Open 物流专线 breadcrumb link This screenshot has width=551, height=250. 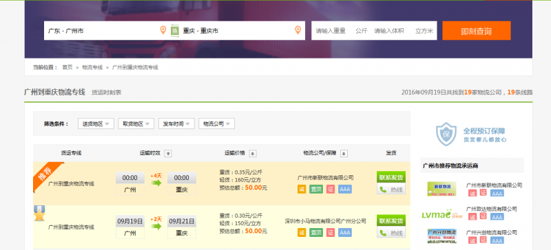click(x=92, y=67)
